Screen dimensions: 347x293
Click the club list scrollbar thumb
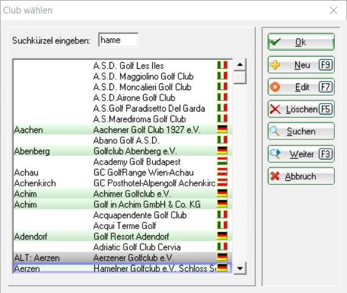pos(240,77)
